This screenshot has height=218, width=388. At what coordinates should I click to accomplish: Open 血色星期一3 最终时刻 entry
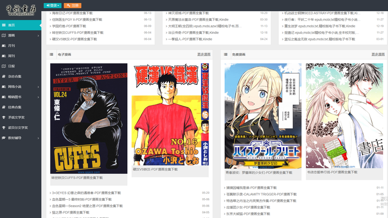point(82,199)
